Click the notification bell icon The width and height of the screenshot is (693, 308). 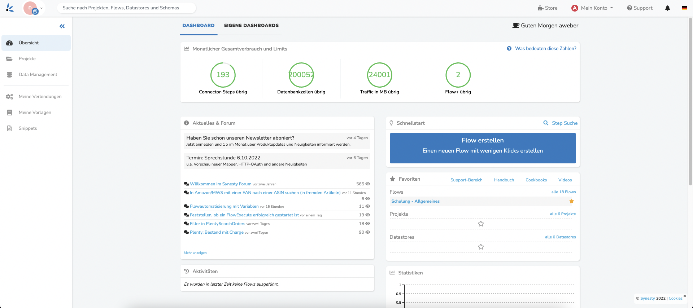[x=667, y=8]
